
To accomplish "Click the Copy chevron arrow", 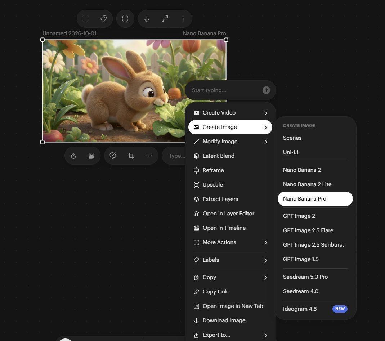I will pyautogui.click(x=266, y=278).
